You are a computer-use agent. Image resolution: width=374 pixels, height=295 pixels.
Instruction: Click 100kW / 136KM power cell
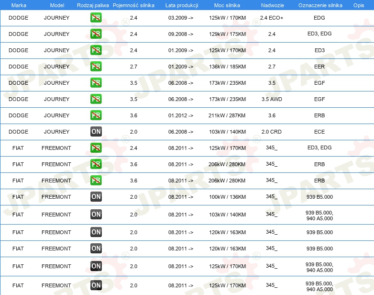coord(227,197)
